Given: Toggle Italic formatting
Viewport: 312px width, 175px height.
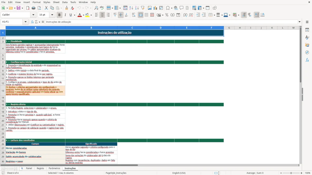Looking at the screenshot, I should coord(65,15).
